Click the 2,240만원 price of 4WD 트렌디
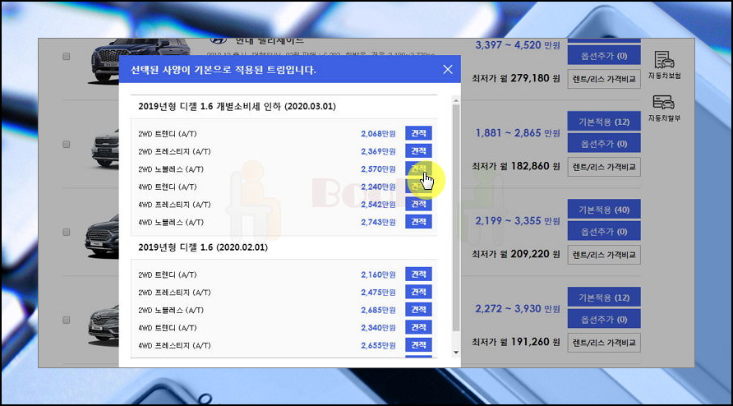733x406 pixels. (378, 187)
